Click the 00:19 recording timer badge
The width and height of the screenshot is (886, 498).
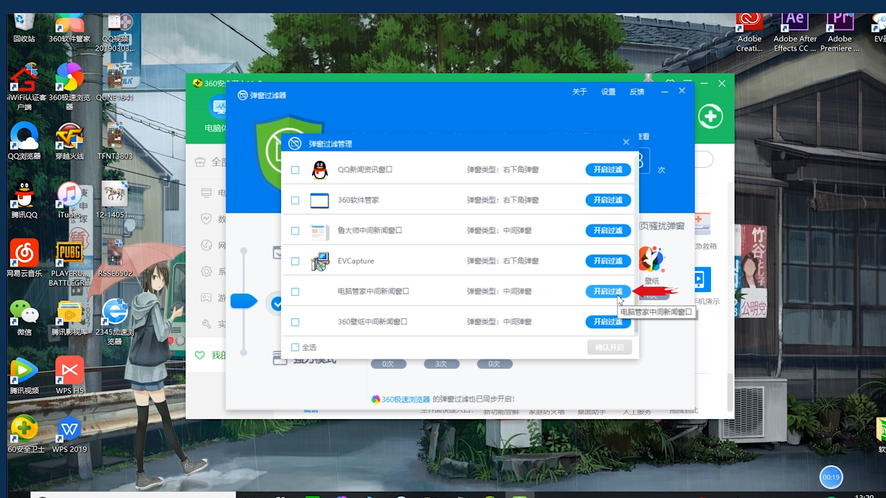pyautogui.click(x=831, y=477)
